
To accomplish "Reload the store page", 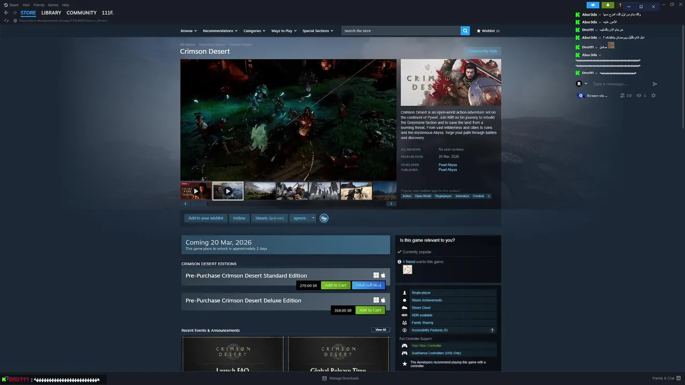I will point(6,20).
